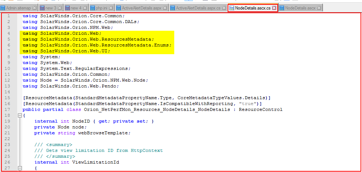Click 'private string webBrowseTemplate;' line
362x172 pixels.
click(83, 133)
